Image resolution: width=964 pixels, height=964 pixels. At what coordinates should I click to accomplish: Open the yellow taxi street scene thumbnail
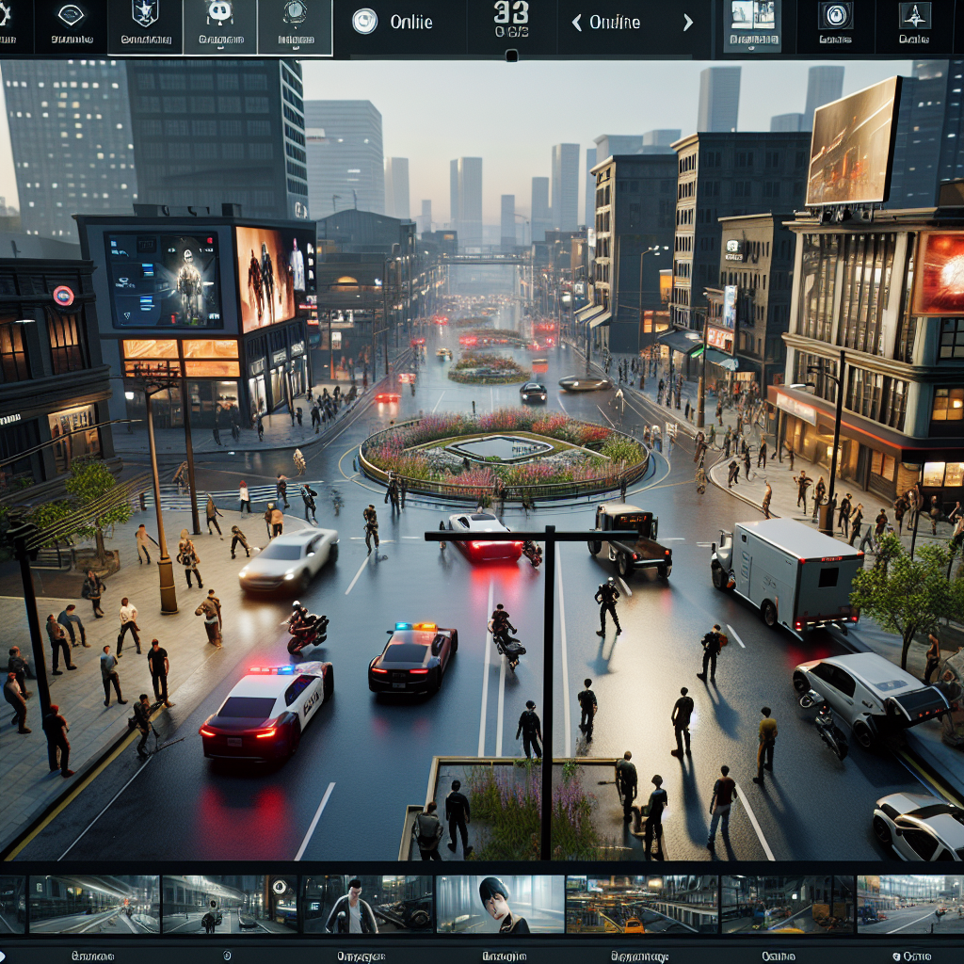click(x=641, y=905)
